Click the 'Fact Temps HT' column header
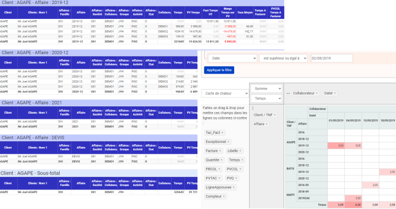Screen dimensions: 396x209 coord(211,13)
